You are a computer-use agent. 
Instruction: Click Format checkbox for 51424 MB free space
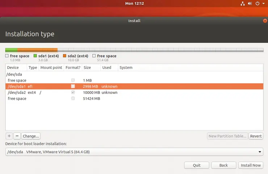point(73,99)
